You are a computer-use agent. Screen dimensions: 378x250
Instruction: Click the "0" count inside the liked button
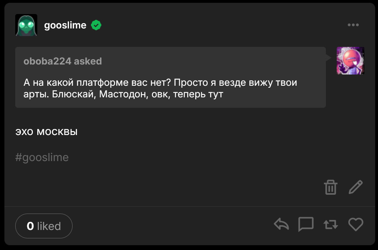point(30,226)
